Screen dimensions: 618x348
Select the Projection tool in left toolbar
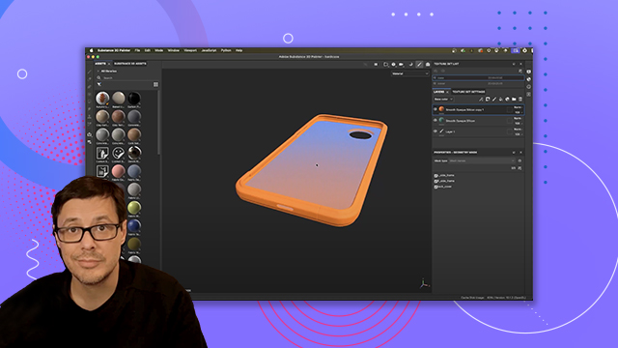pyautogui.click(x=90, y=87)
